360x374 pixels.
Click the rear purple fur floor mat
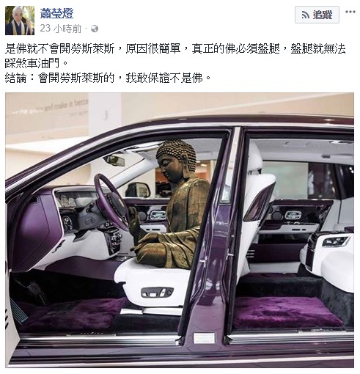tap(287, 312)
